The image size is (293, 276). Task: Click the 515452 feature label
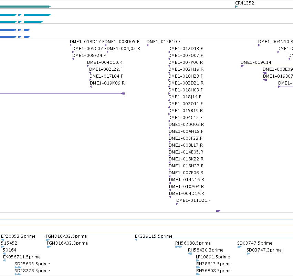pos(9,243)
